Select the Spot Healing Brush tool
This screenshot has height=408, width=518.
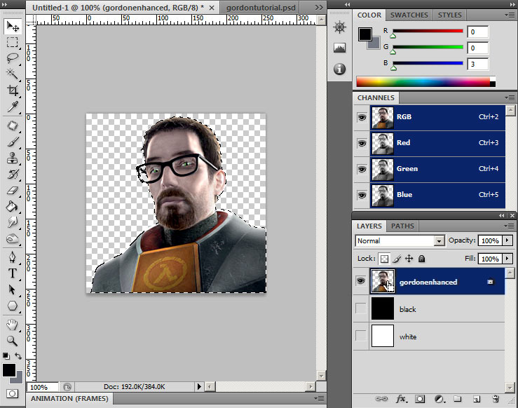coord(13,126)
